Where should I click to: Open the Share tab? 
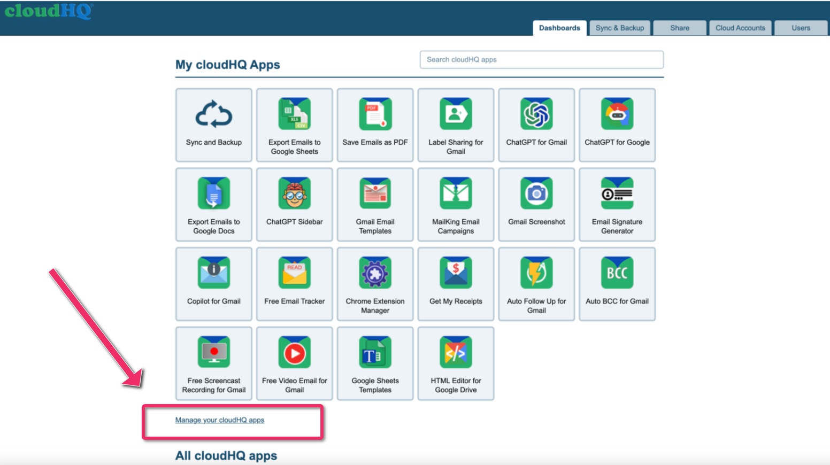pyautogui.click(x=680, y=28)
